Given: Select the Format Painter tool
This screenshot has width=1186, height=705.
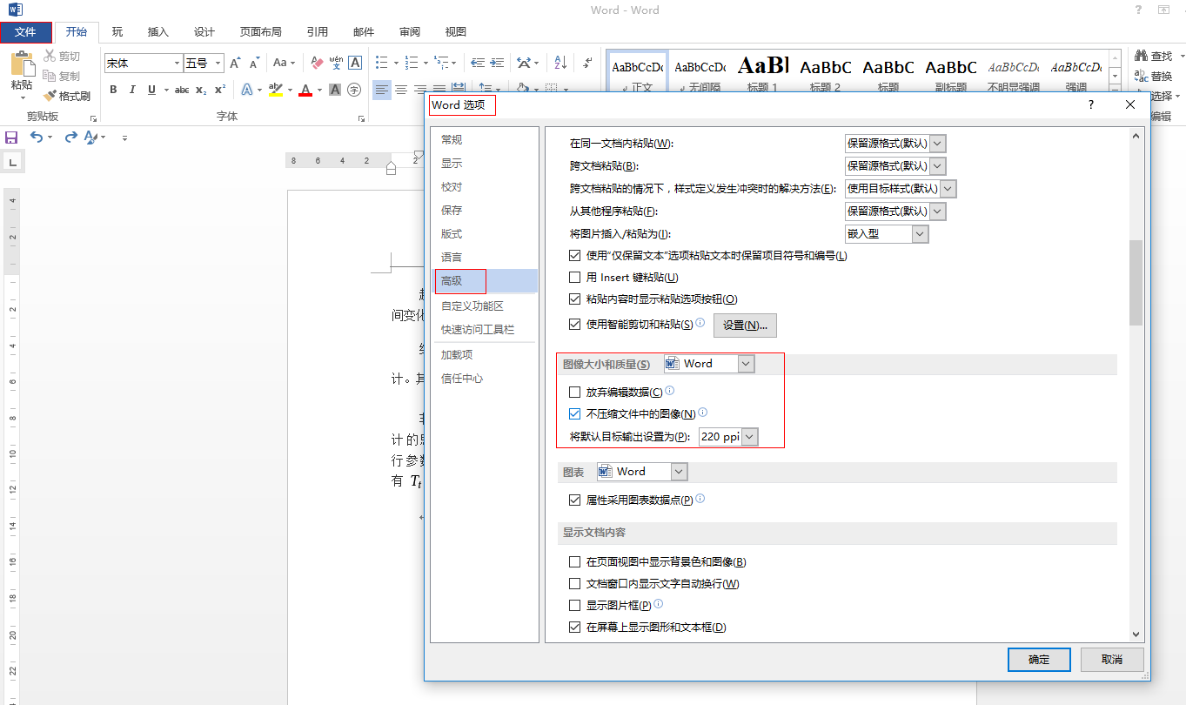Looking at the screenshot, I should 68,96.
